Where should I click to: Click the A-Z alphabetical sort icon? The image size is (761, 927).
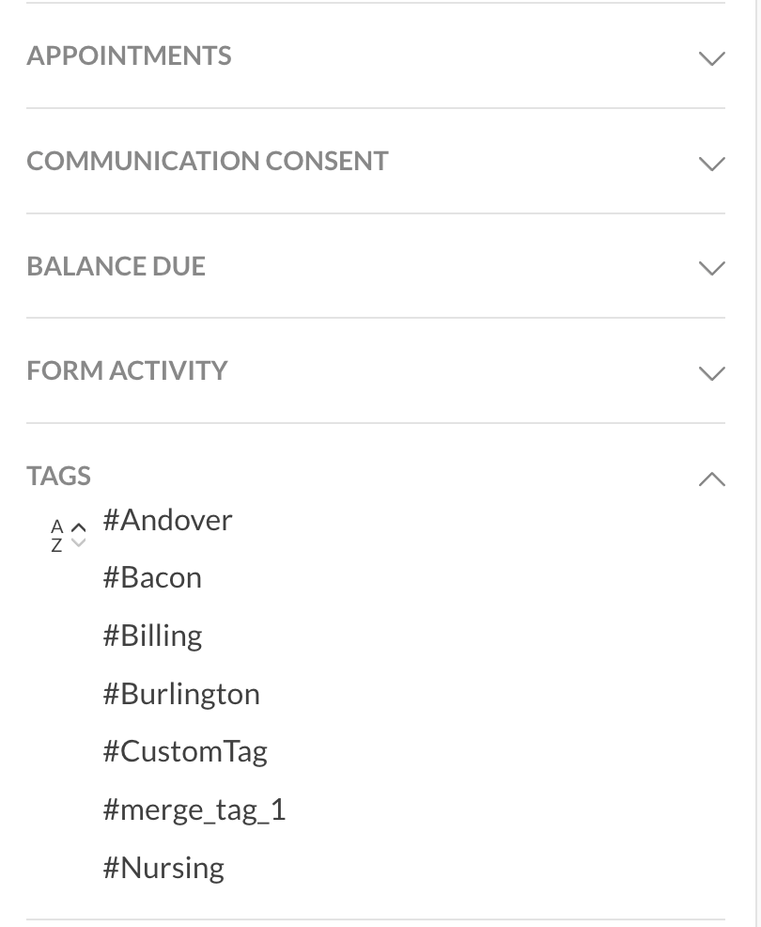coord(56,535)
